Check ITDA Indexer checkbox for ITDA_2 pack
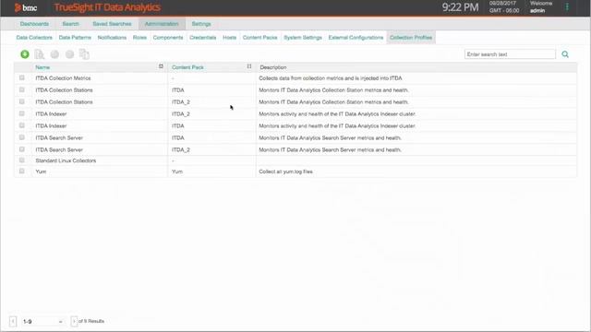The width and height of the screenshot is (591, 332). point(22,113)
